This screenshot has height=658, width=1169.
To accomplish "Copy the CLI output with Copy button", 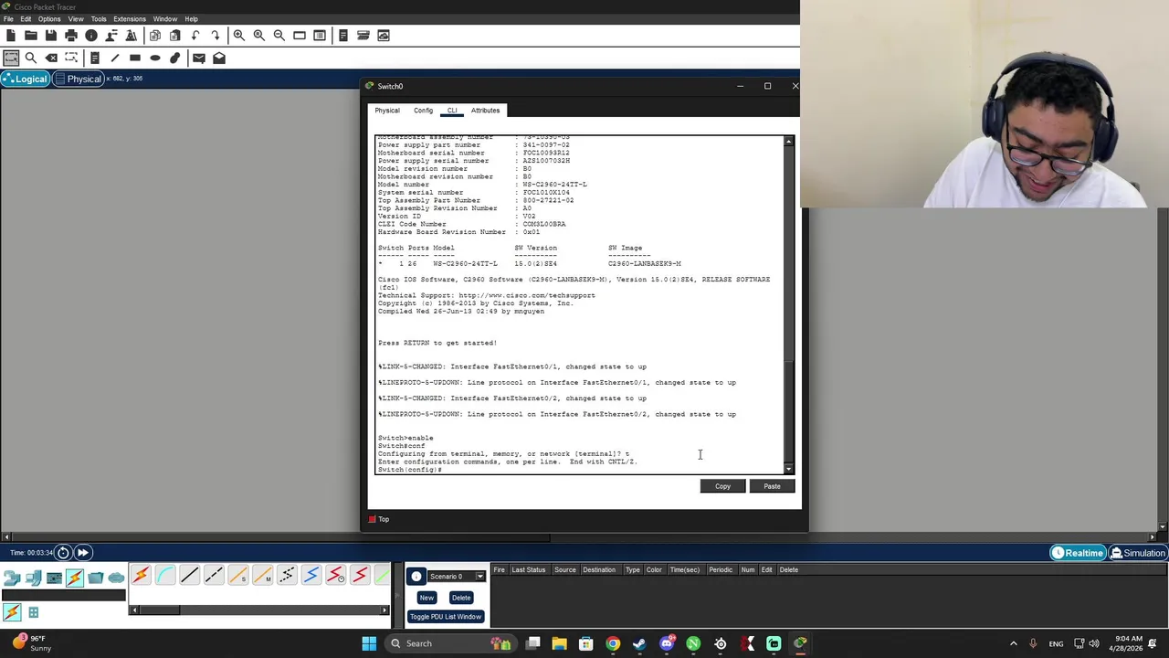I will 722,486.
